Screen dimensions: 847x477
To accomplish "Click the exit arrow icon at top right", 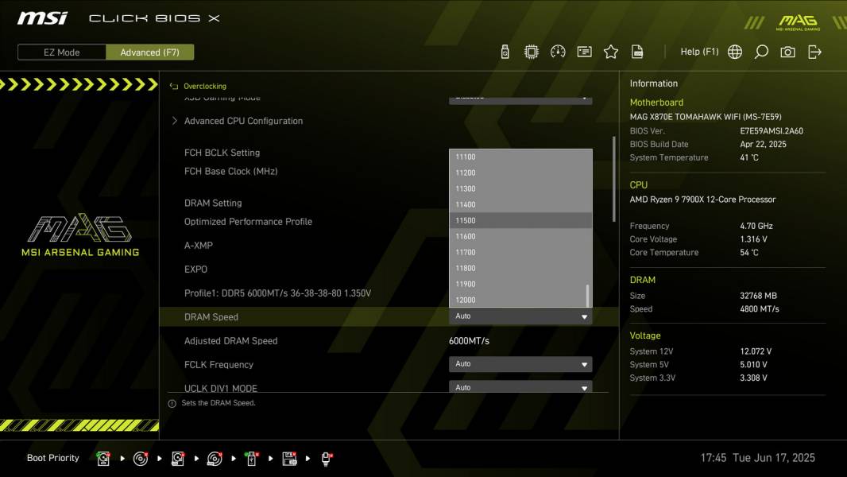I will tap(814, 52).
